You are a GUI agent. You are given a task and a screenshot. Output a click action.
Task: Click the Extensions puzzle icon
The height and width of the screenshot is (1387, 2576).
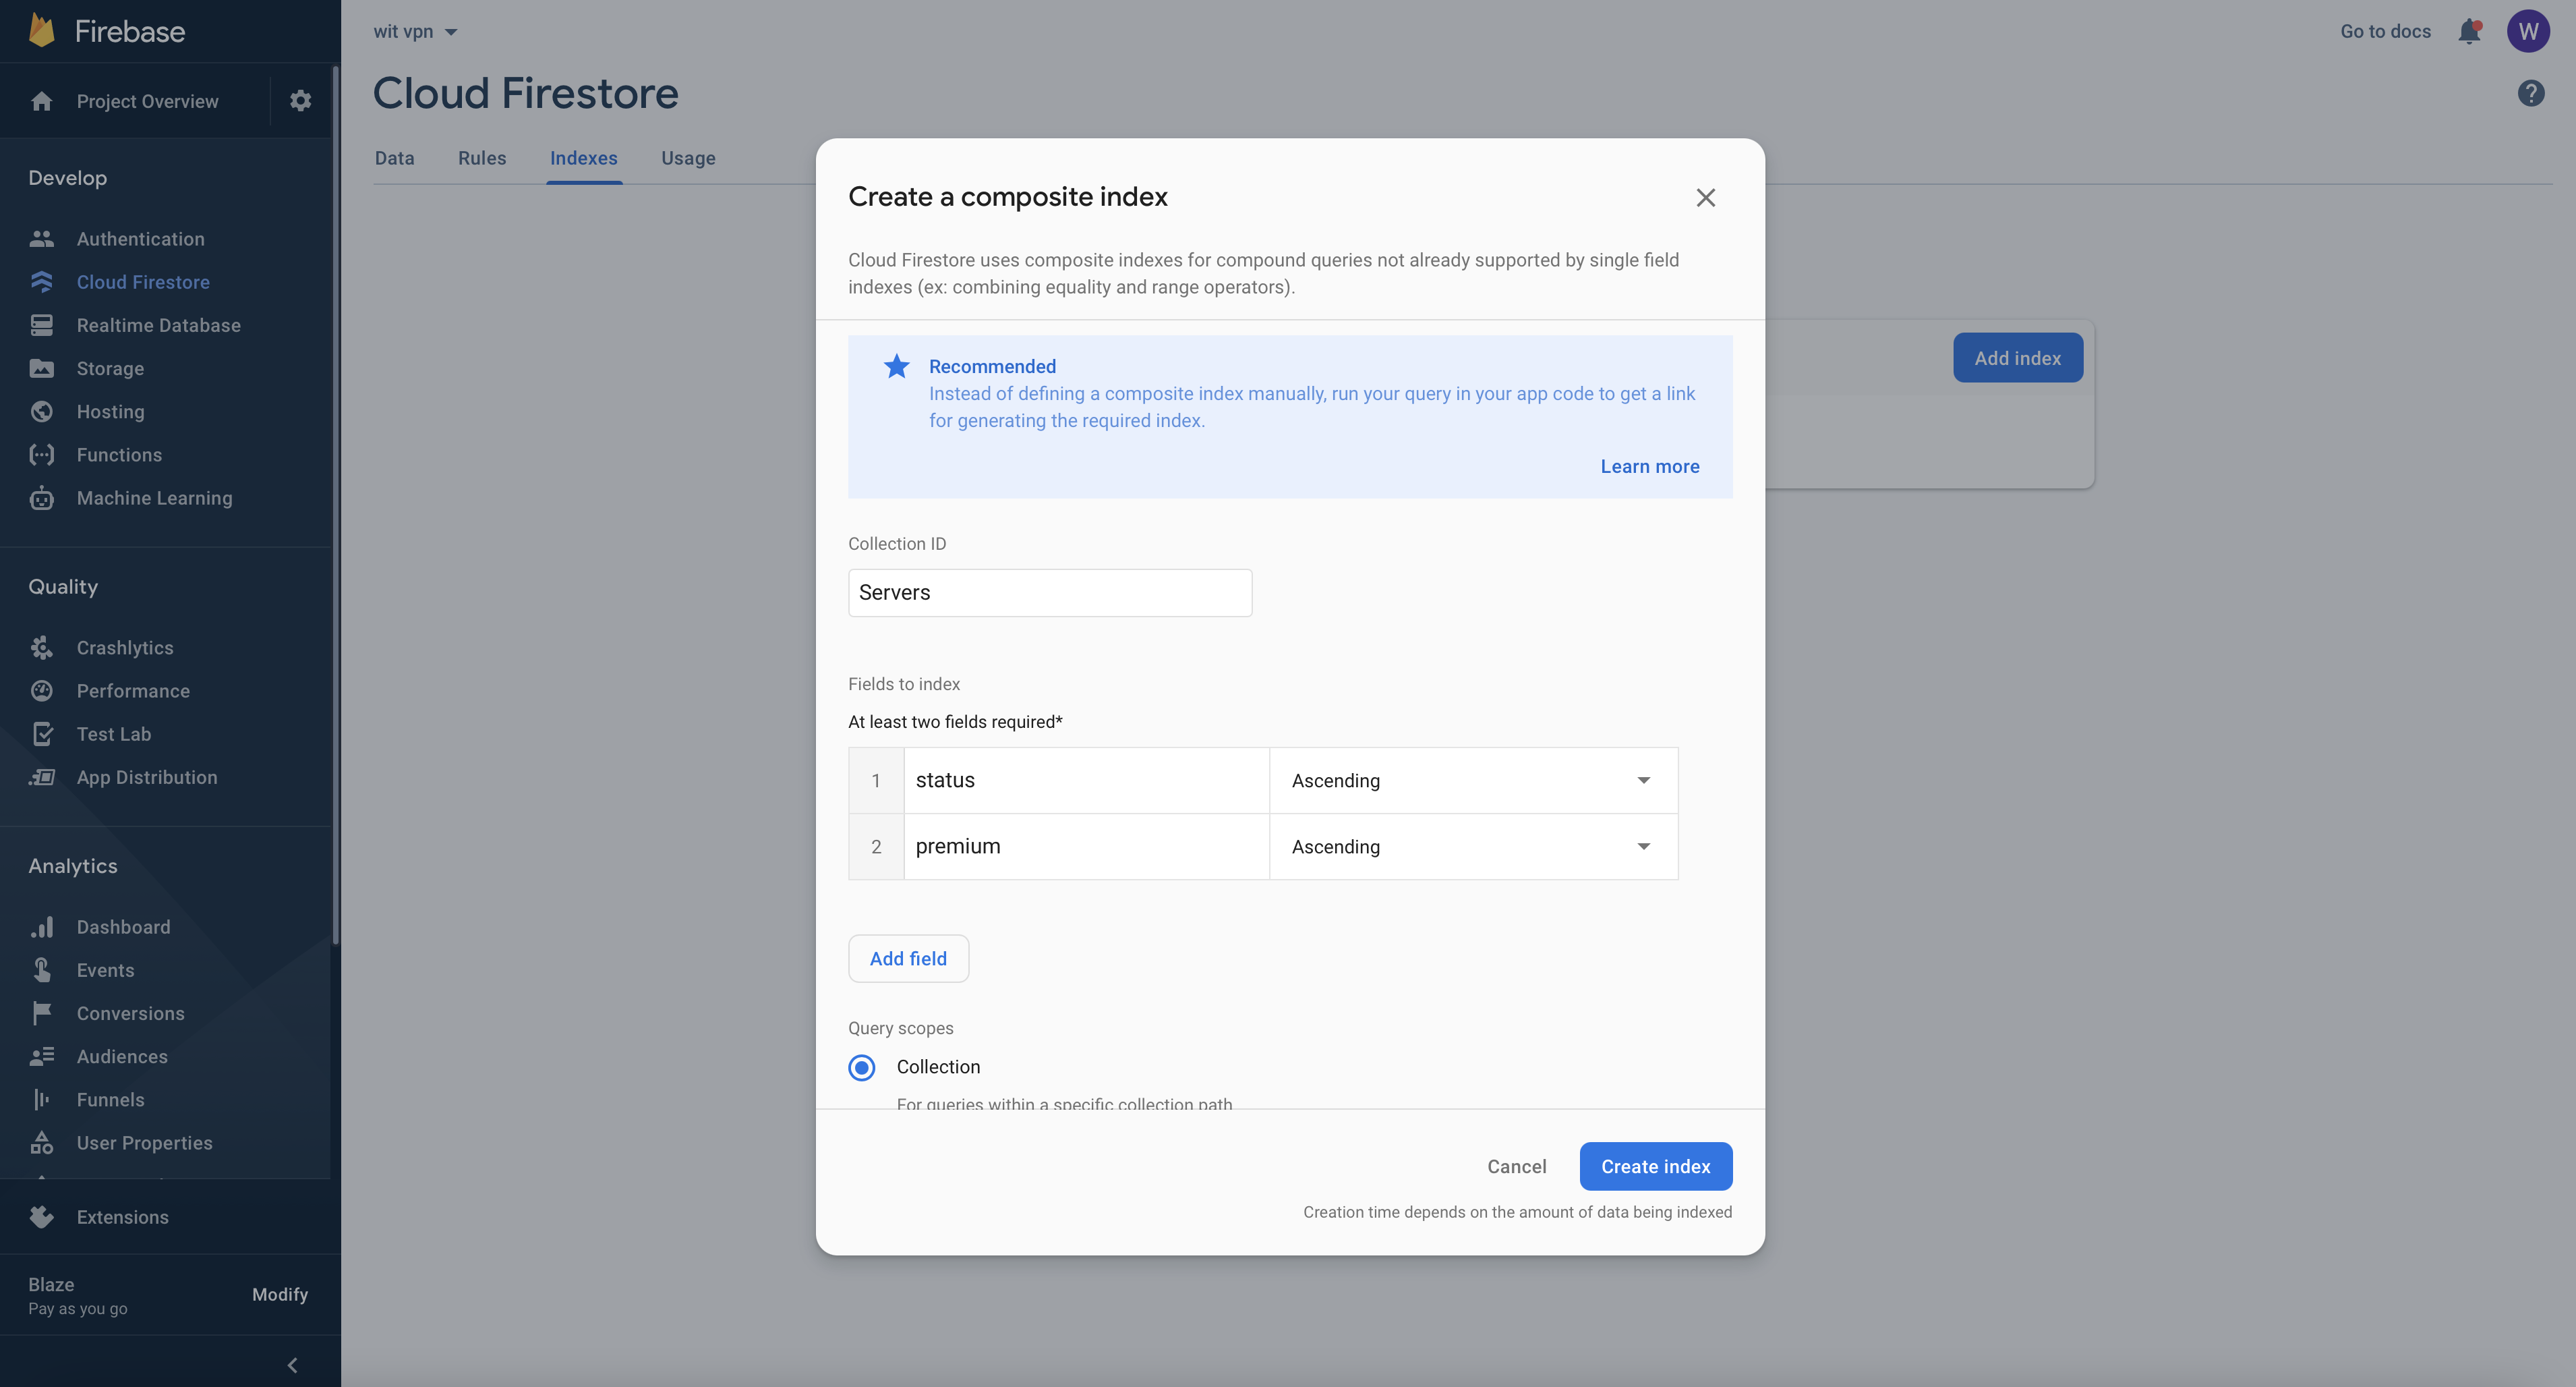pyautogui.click(x=41, y=1217)
